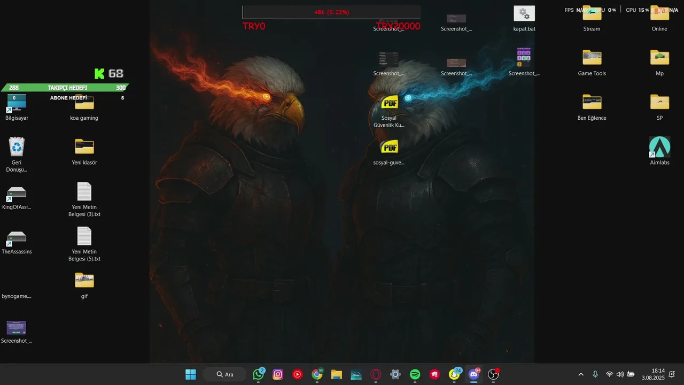684x385 pixels.
Task: Expand the hidden system tray icons
Action: (x=581, y=374)
